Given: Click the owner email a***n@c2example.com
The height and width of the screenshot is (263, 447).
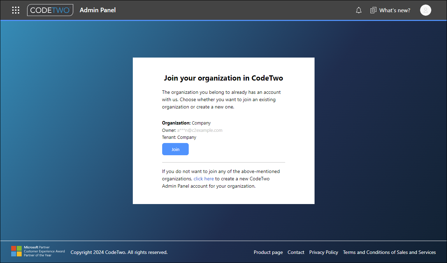Looking at the screenshot, I should [x=200, y=130].
